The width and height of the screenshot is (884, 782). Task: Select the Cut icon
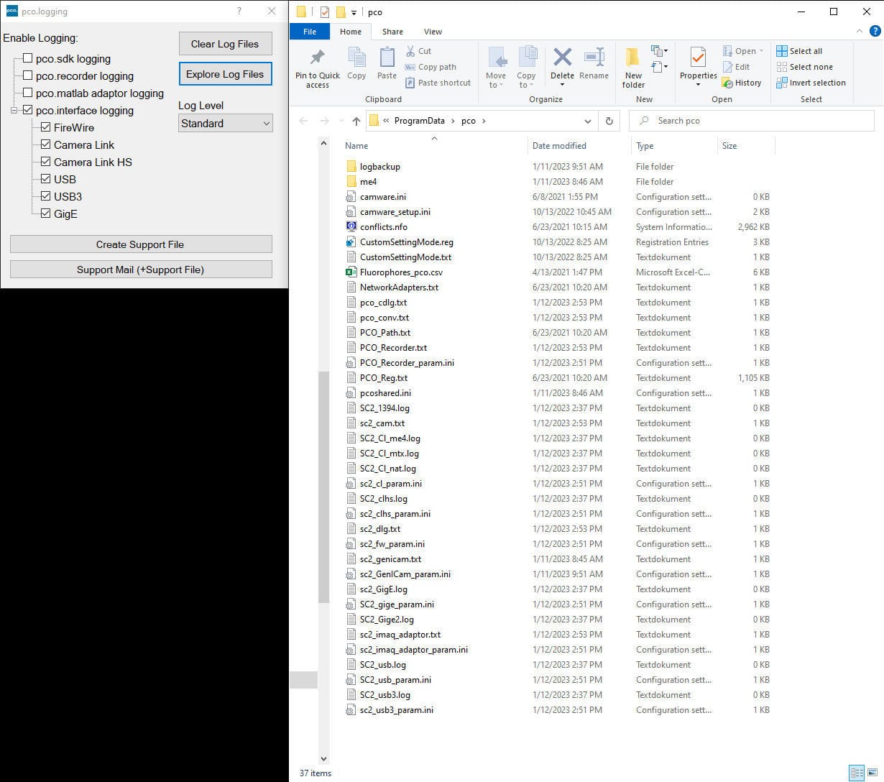pos(411,51)
